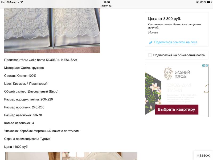Click the Цена от 8 800 руб. heading
Screen dimensions: 213x160
pos(165,19)
